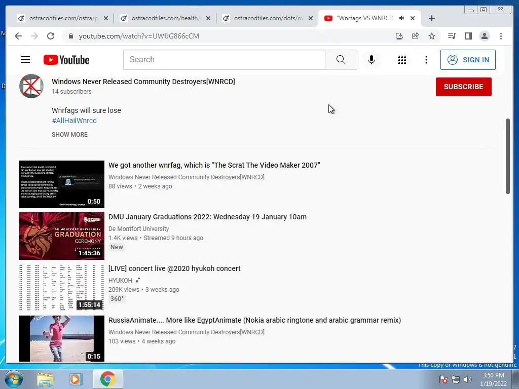Click the page vertical scrollbar thumb
The image size is (519, 389).
coord(508,156)
